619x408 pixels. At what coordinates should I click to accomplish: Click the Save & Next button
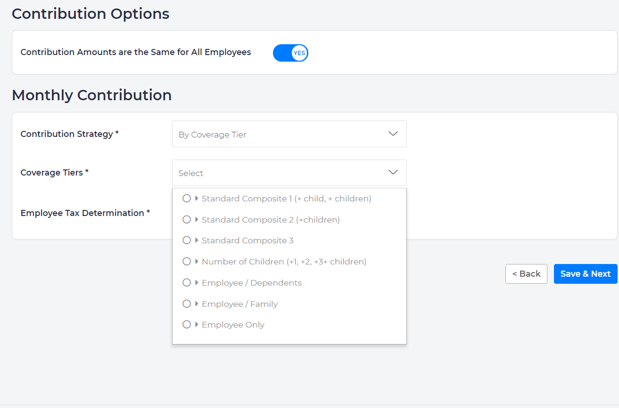click(x=586, y=273)
